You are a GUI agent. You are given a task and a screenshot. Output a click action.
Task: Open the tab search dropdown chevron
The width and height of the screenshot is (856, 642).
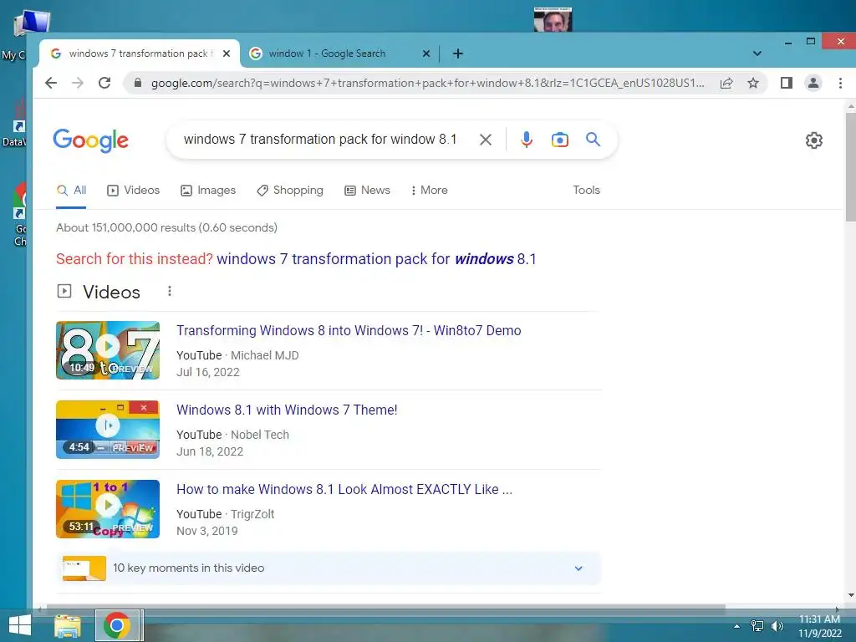[x=757, y=53]
